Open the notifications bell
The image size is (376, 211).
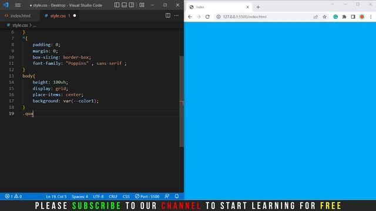click(177, 196)
